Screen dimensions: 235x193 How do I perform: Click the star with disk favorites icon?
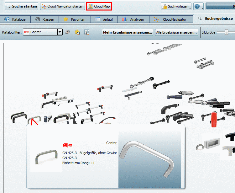(77, 32)
